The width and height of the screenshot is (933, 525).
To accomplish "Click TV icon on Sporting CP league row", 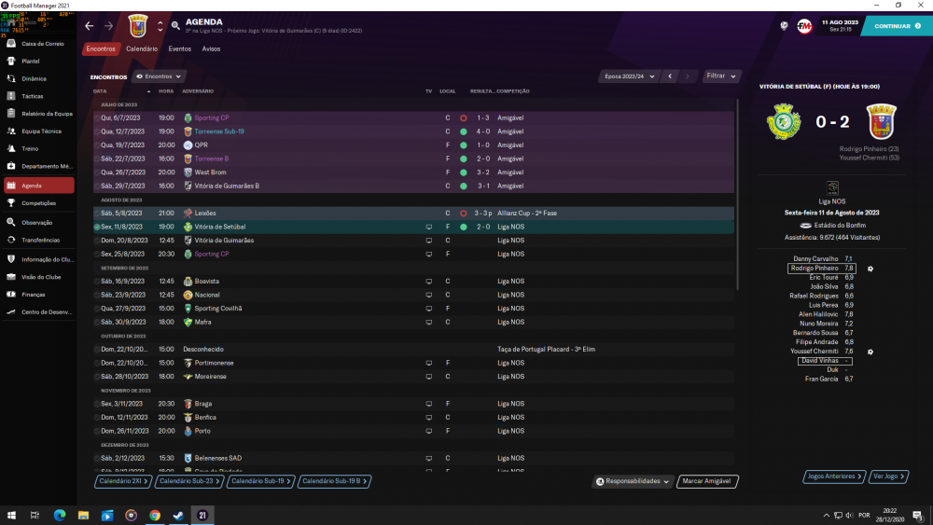I will (x=428, y=254).
